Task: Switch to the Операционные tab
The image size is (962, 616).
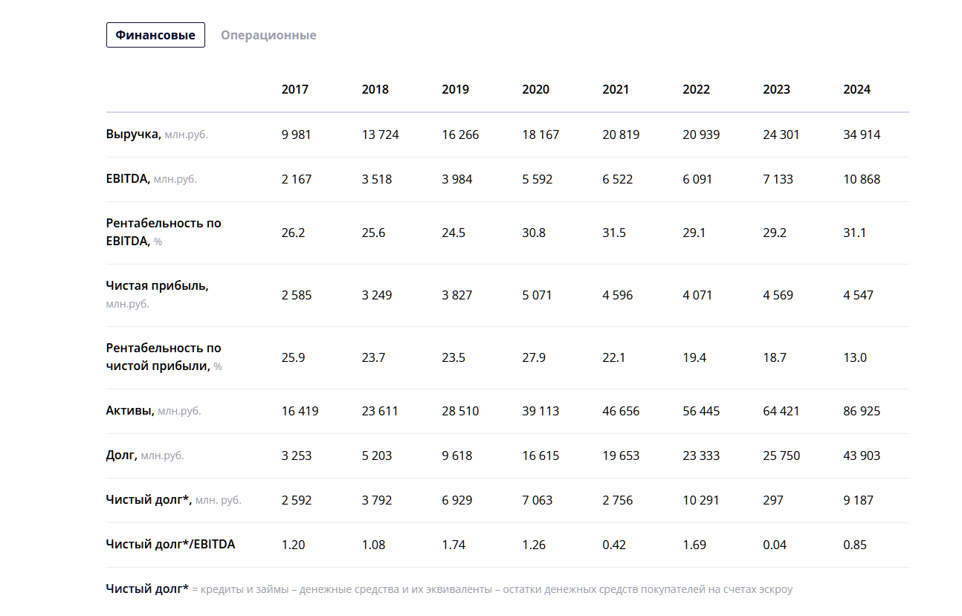Action: [268, 35]
